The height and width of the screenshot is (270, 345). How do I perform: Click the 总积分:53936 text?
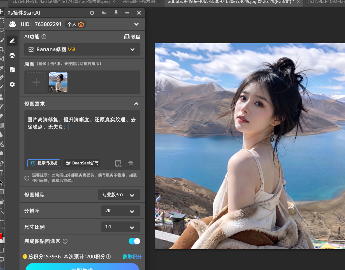pos(44,256)
